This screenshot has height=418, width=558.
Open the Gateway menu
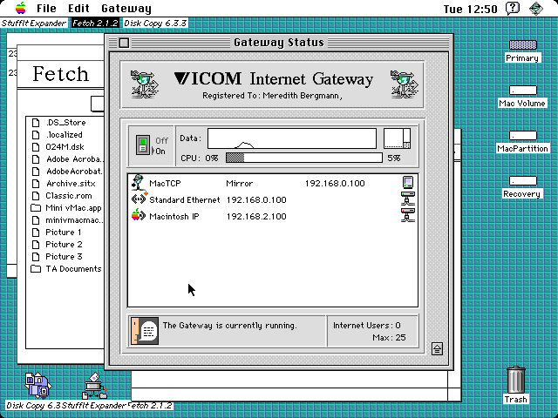pyautogui.click(x=126, y=9)
